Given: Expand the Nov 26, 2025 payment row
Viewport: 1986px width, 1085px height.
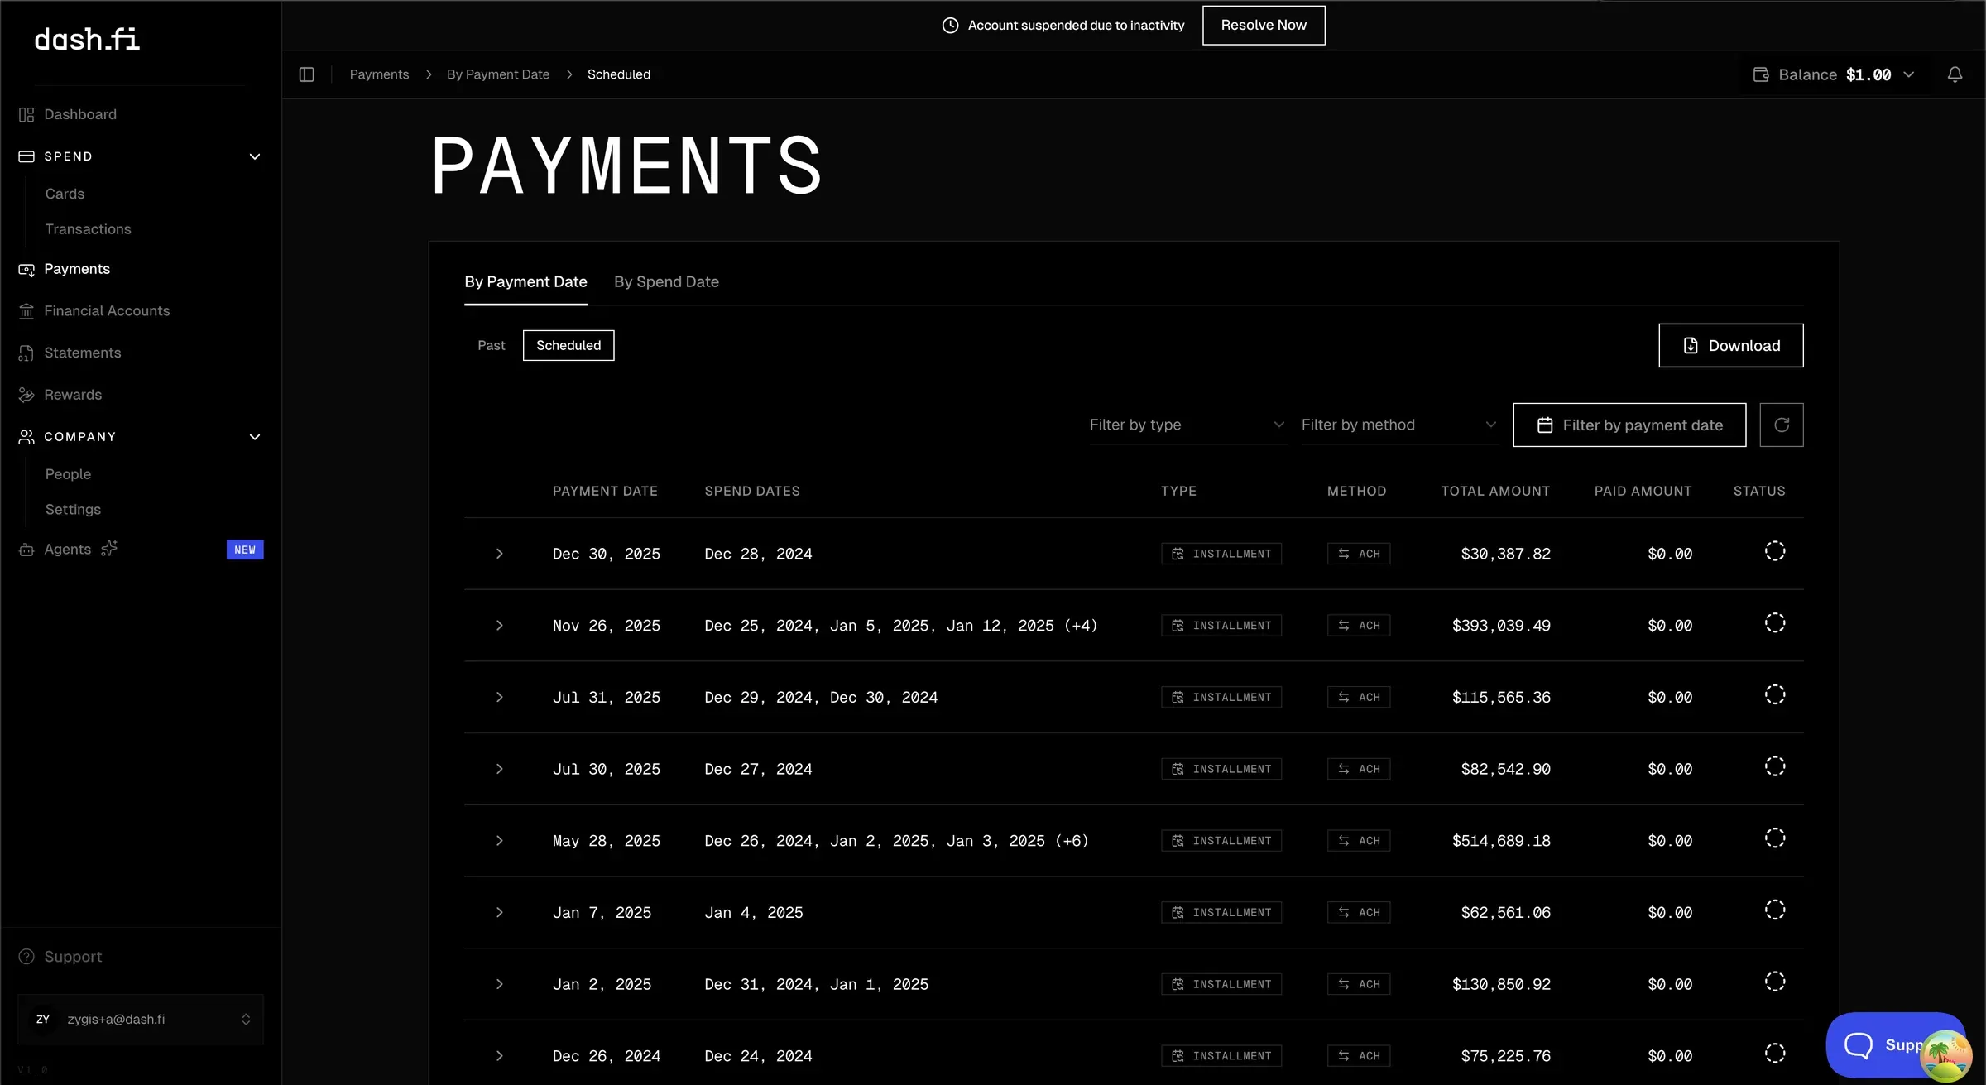Looking at the screenshot, I should click(499, 626).
